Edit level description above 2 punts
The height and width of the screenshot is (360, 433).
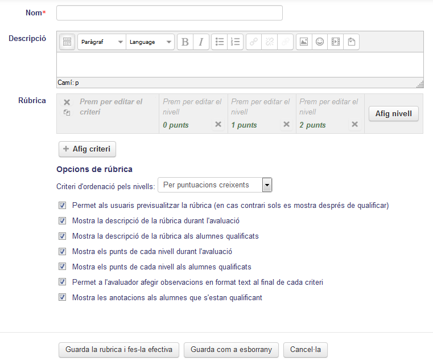coord(329,107)
